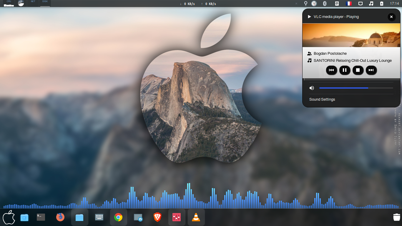Stop VLC playback

point(358,70)
